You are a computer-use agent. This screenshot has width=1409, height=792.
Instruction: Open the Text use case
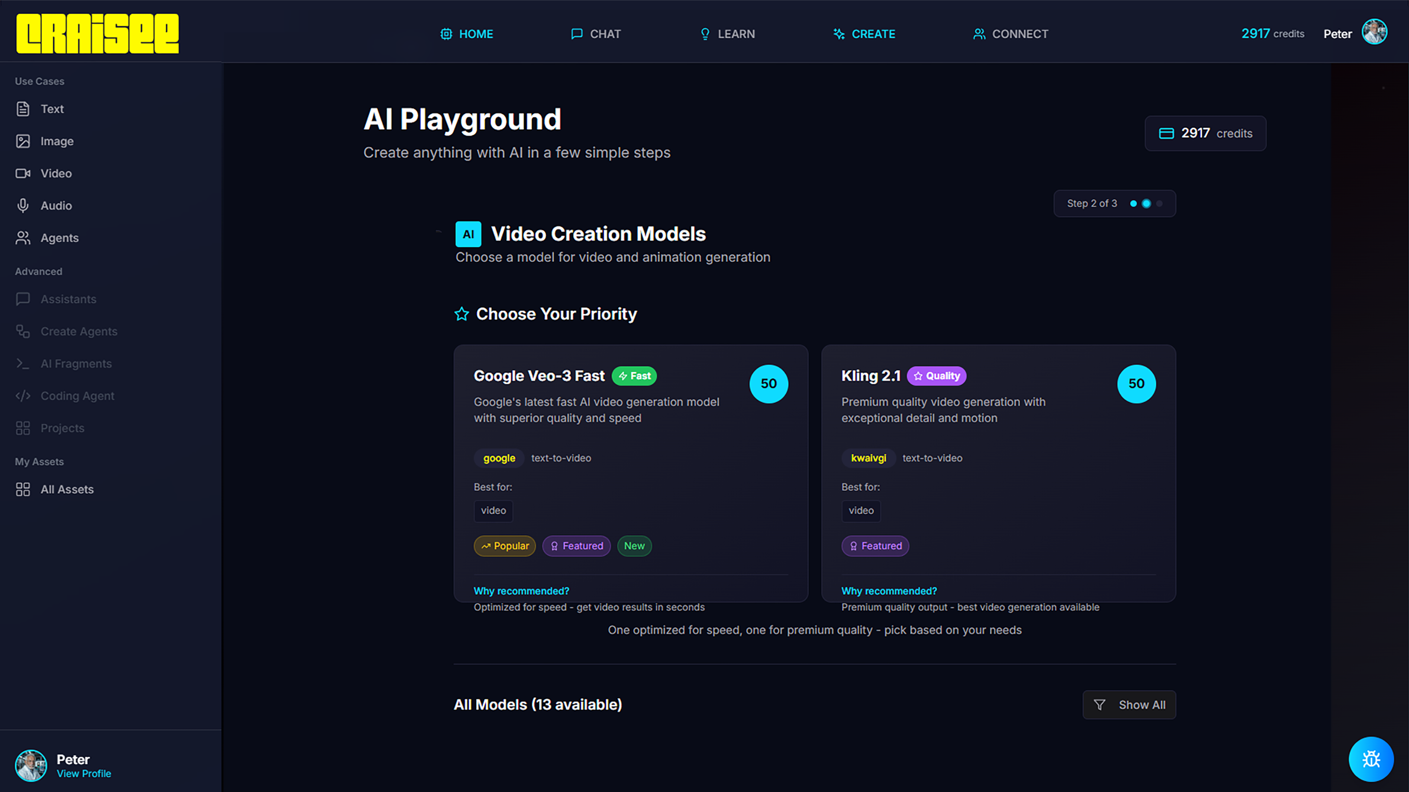tap(39, 109)
